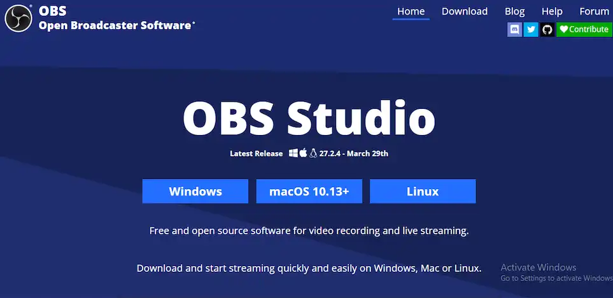The image size is (613, 298).
Task: Visit the GitHub icon link
Action: point(547,29)
